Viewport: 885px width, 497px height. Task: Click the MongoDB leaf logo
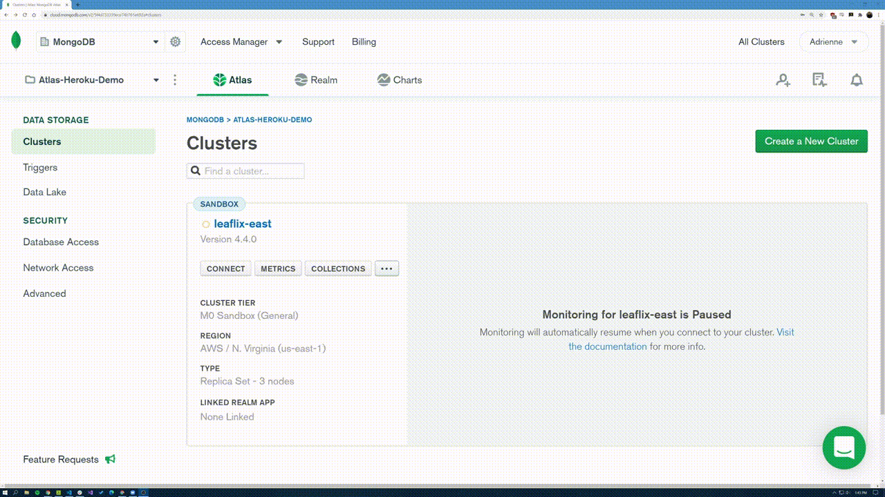16,41
